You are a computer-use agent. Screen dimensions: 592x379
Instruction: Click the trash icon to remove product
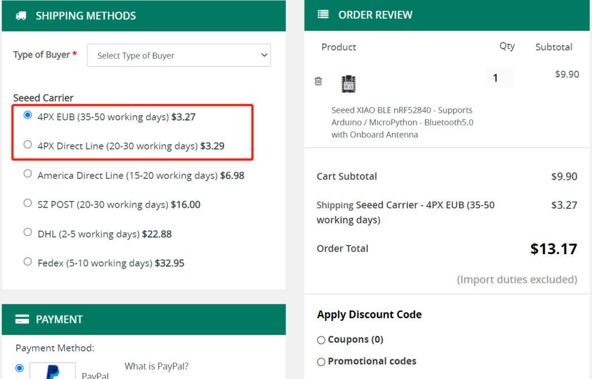pyautogui.click(x=318, y=81)
